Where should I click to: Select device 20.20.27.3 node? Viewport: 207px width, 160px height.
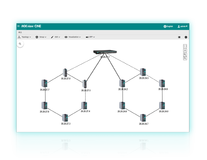point(65,117)
